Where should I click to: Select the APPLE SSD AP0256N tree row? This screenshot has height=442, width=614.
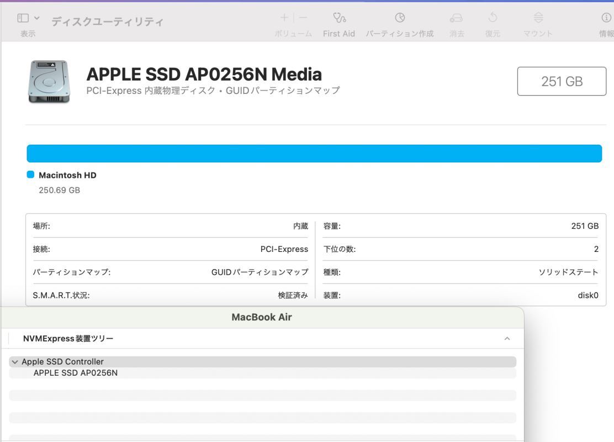click(x=262, y=373)
